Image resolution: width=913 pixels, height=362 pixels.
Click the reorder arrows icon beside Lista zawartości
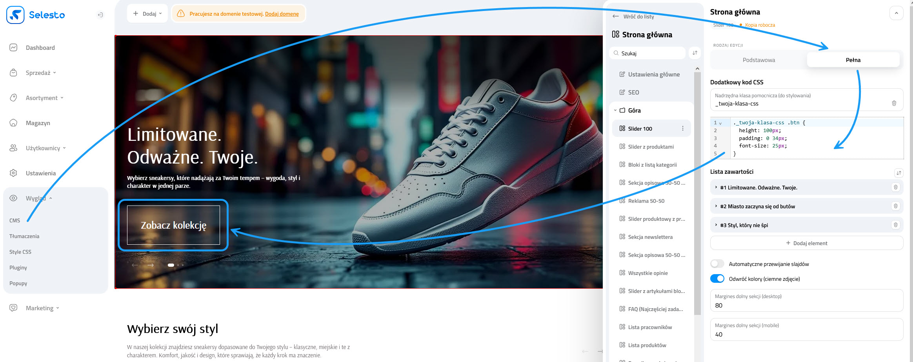(898, 173)
